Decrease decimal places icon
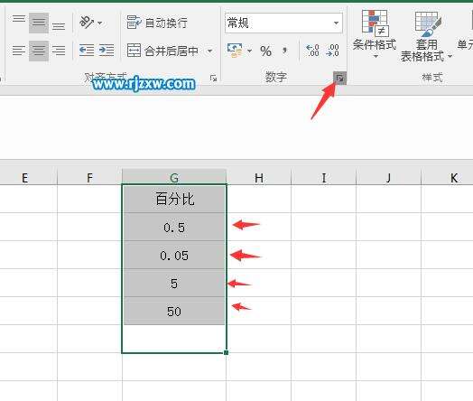 coord(332,51)
